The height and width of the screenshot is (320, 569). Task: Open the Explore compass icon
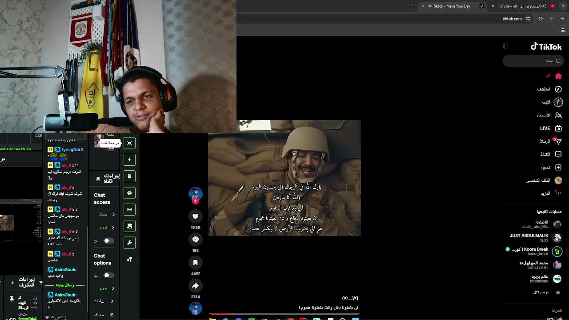point(558,89)
